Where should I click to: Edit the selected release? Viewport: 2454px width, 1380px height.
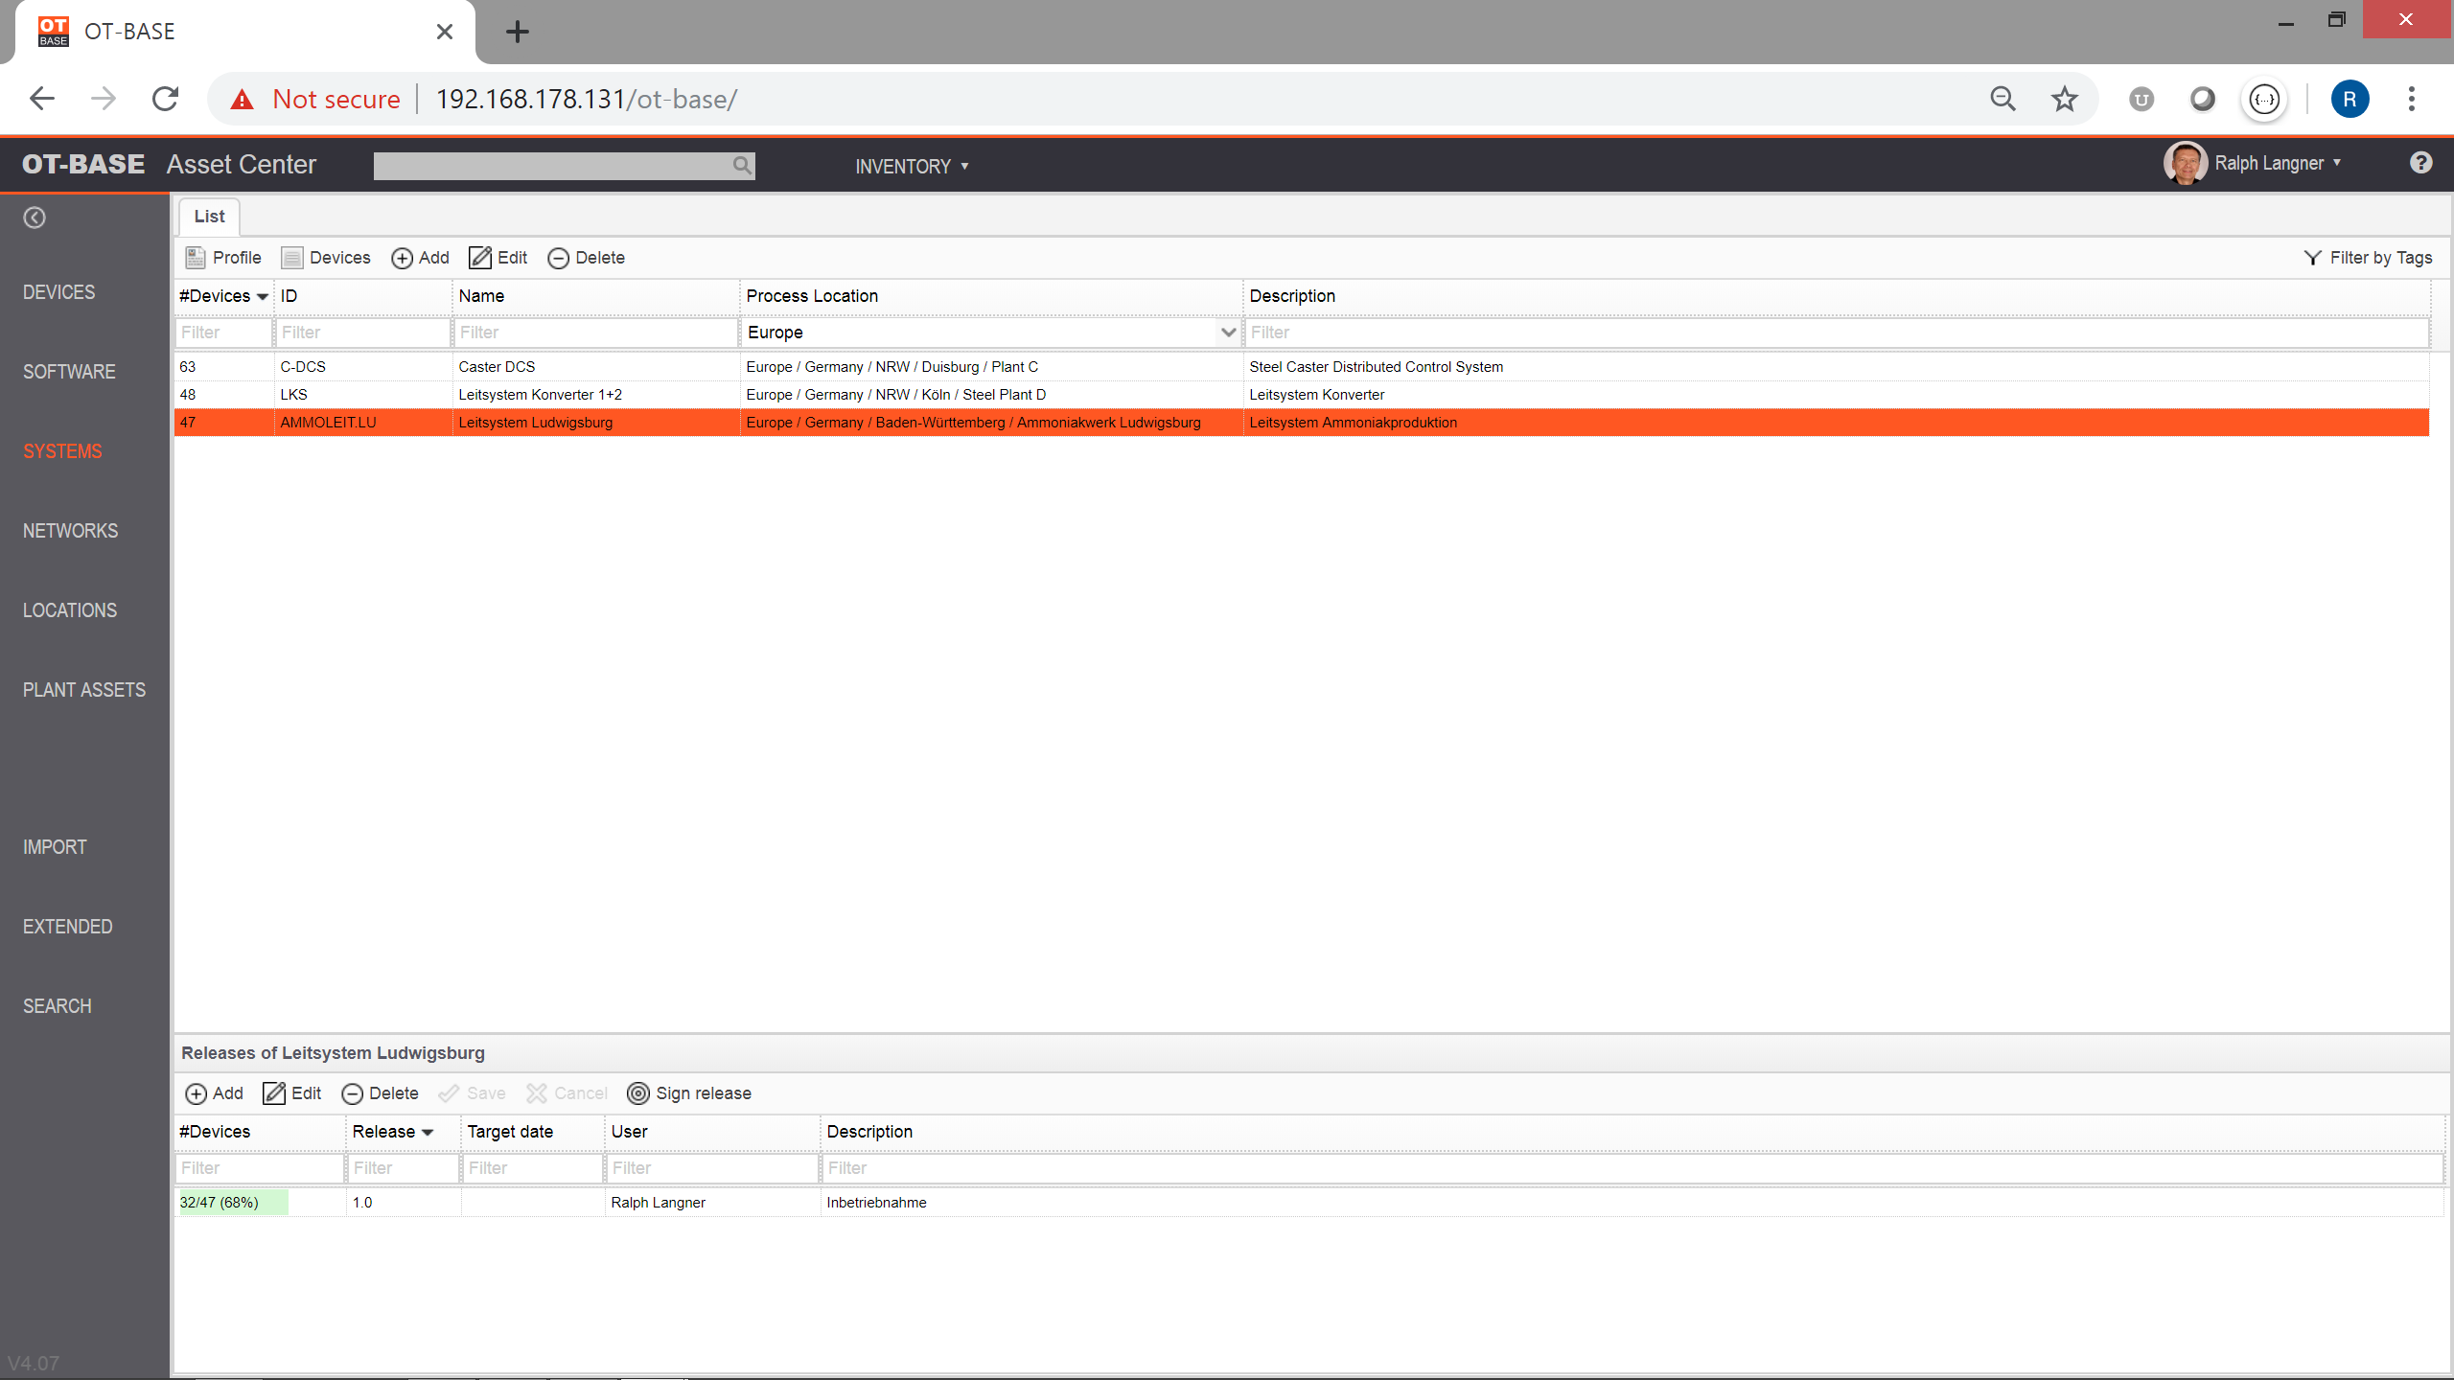coord(292,1093)
